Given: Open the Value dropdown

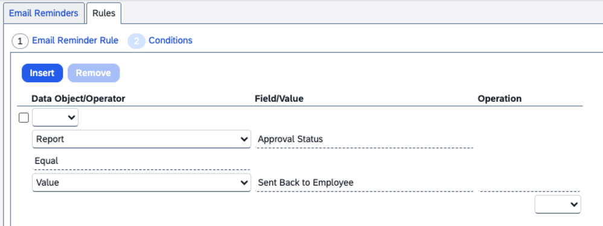Looking at the screenshot, I should click(141, 183).
